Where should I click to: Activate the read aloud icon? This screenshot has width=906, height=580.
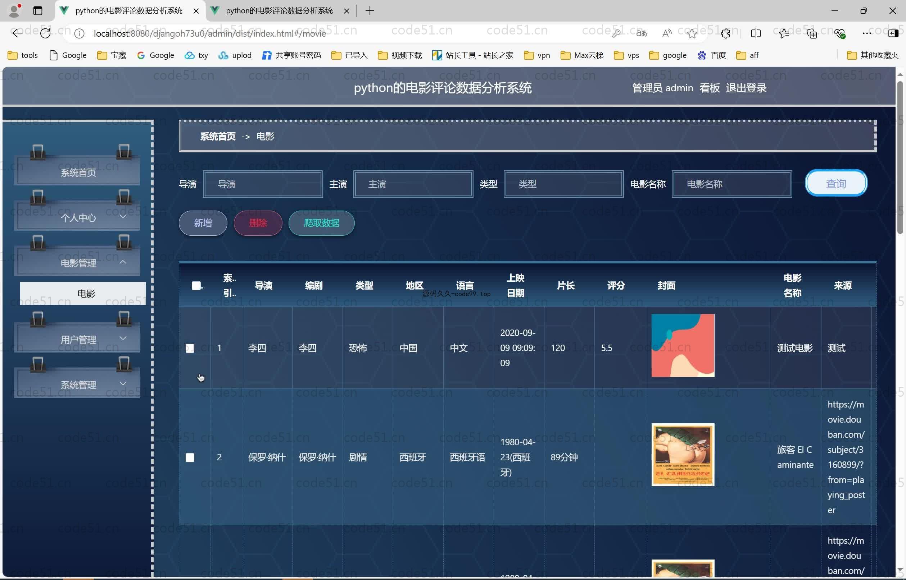pos(667,33)
